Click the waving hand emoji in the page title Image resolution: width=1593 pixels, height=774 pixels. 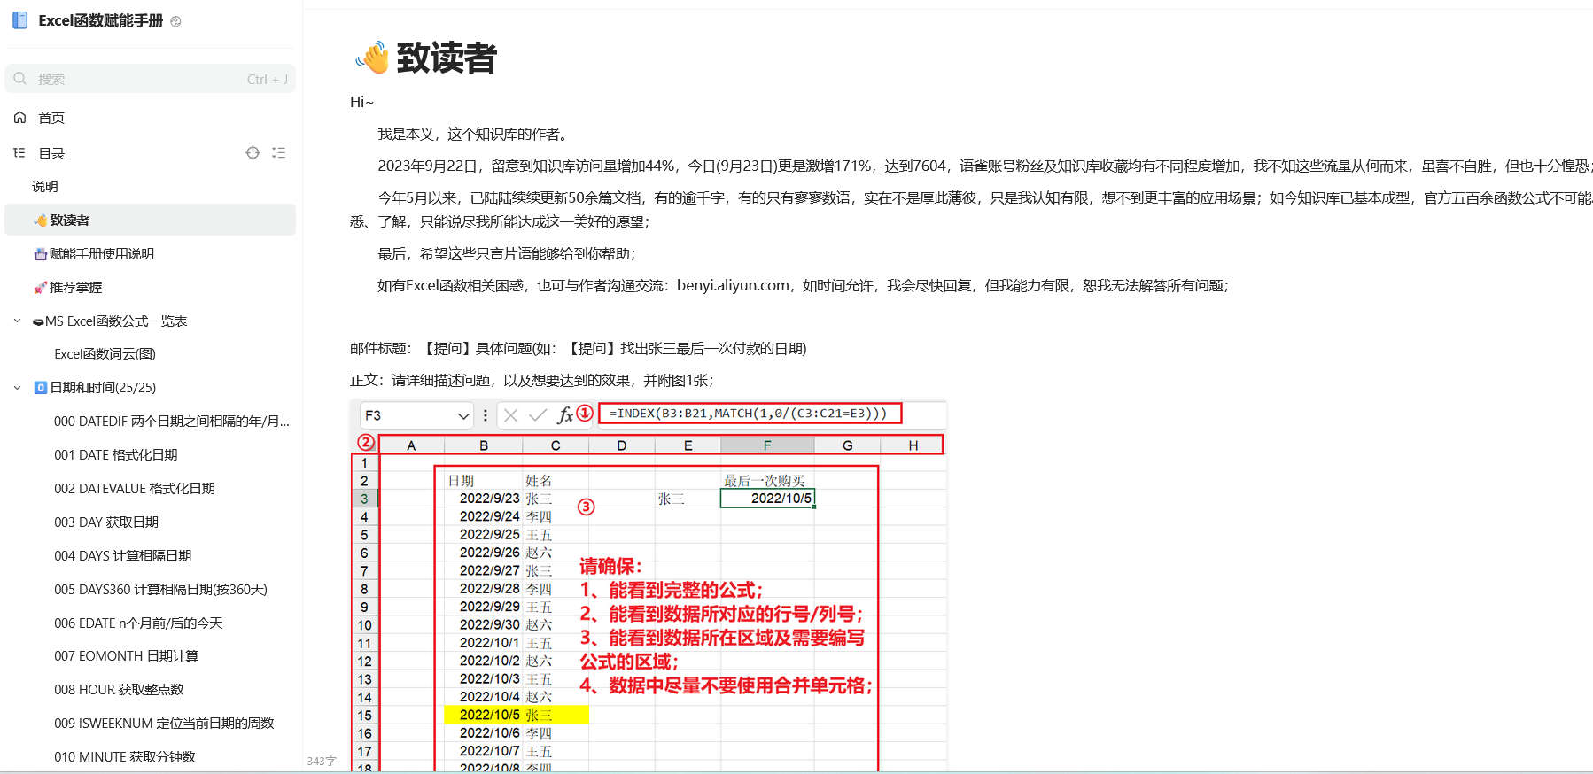tap(372, 58)
